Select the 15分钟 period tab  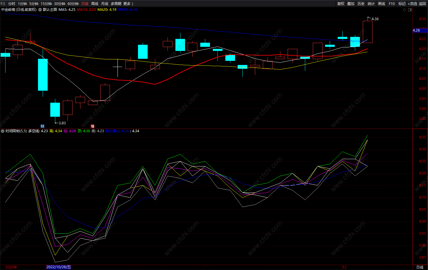(46, 4)
